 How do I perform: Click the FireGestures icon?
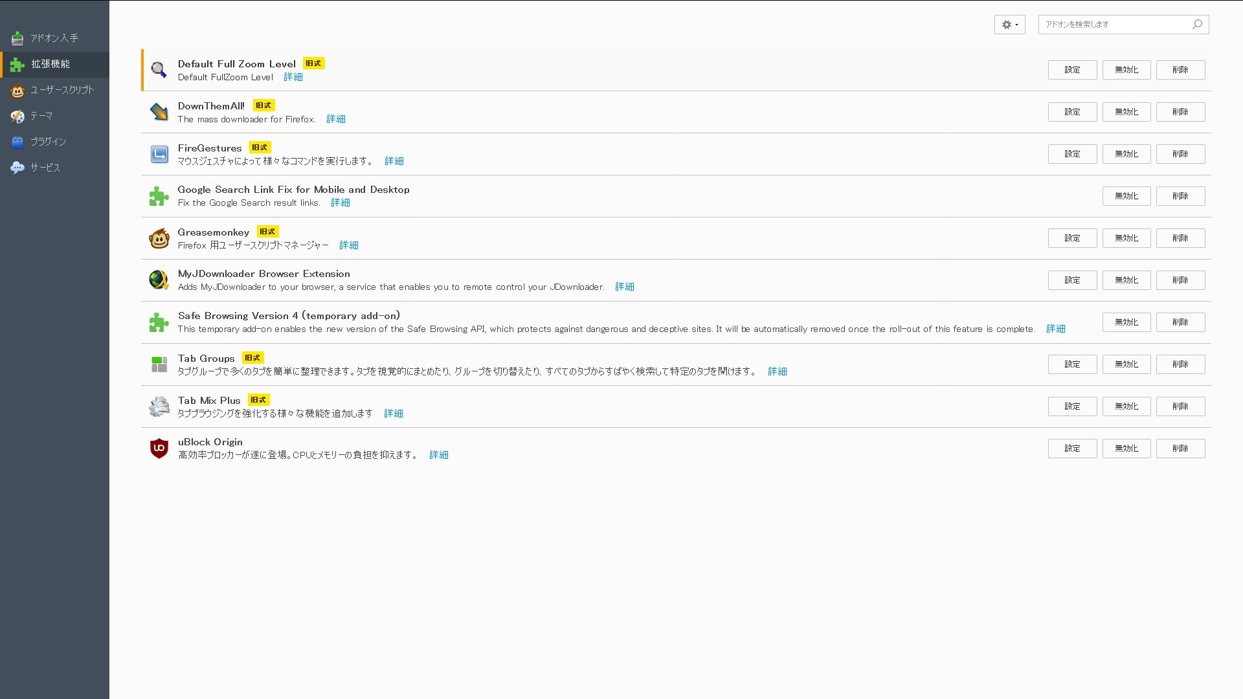click(159, 154)
